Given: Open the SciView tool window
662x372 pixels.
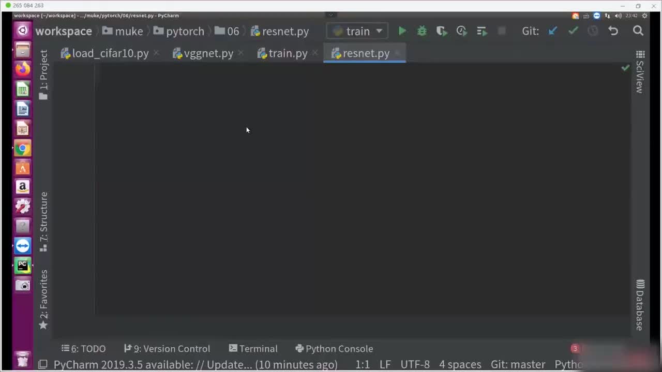Looking at the screenshot, I should [640, 72].
